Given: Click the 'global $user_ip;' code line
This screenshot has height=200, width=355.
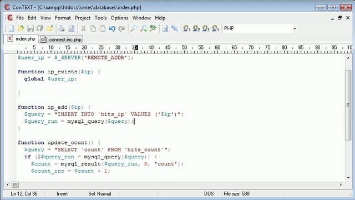Looking at the screenshot, I should 50,79.
